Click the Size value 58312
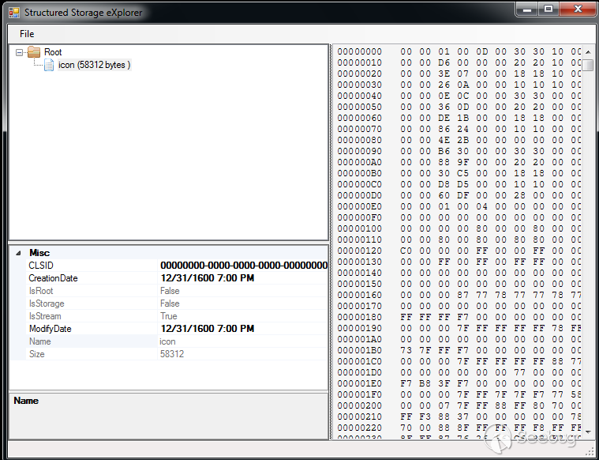This screenshot has height=460, width=599. (172, 354)
